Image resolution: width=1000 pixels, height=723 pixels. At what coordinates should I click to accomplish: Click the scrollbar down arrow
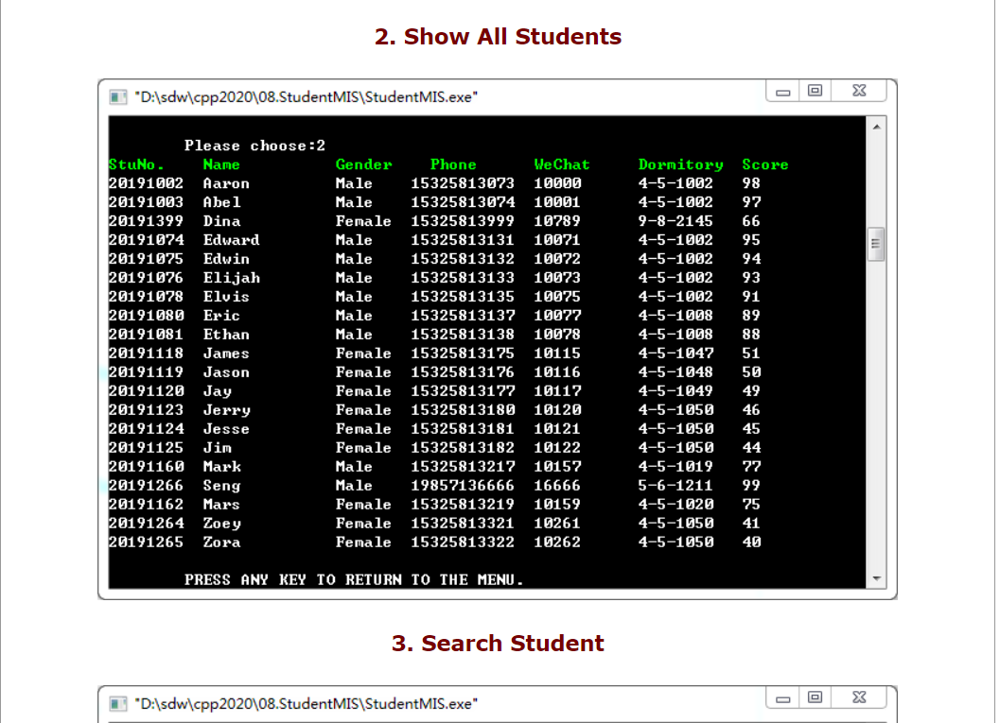(x=877, y=579)
